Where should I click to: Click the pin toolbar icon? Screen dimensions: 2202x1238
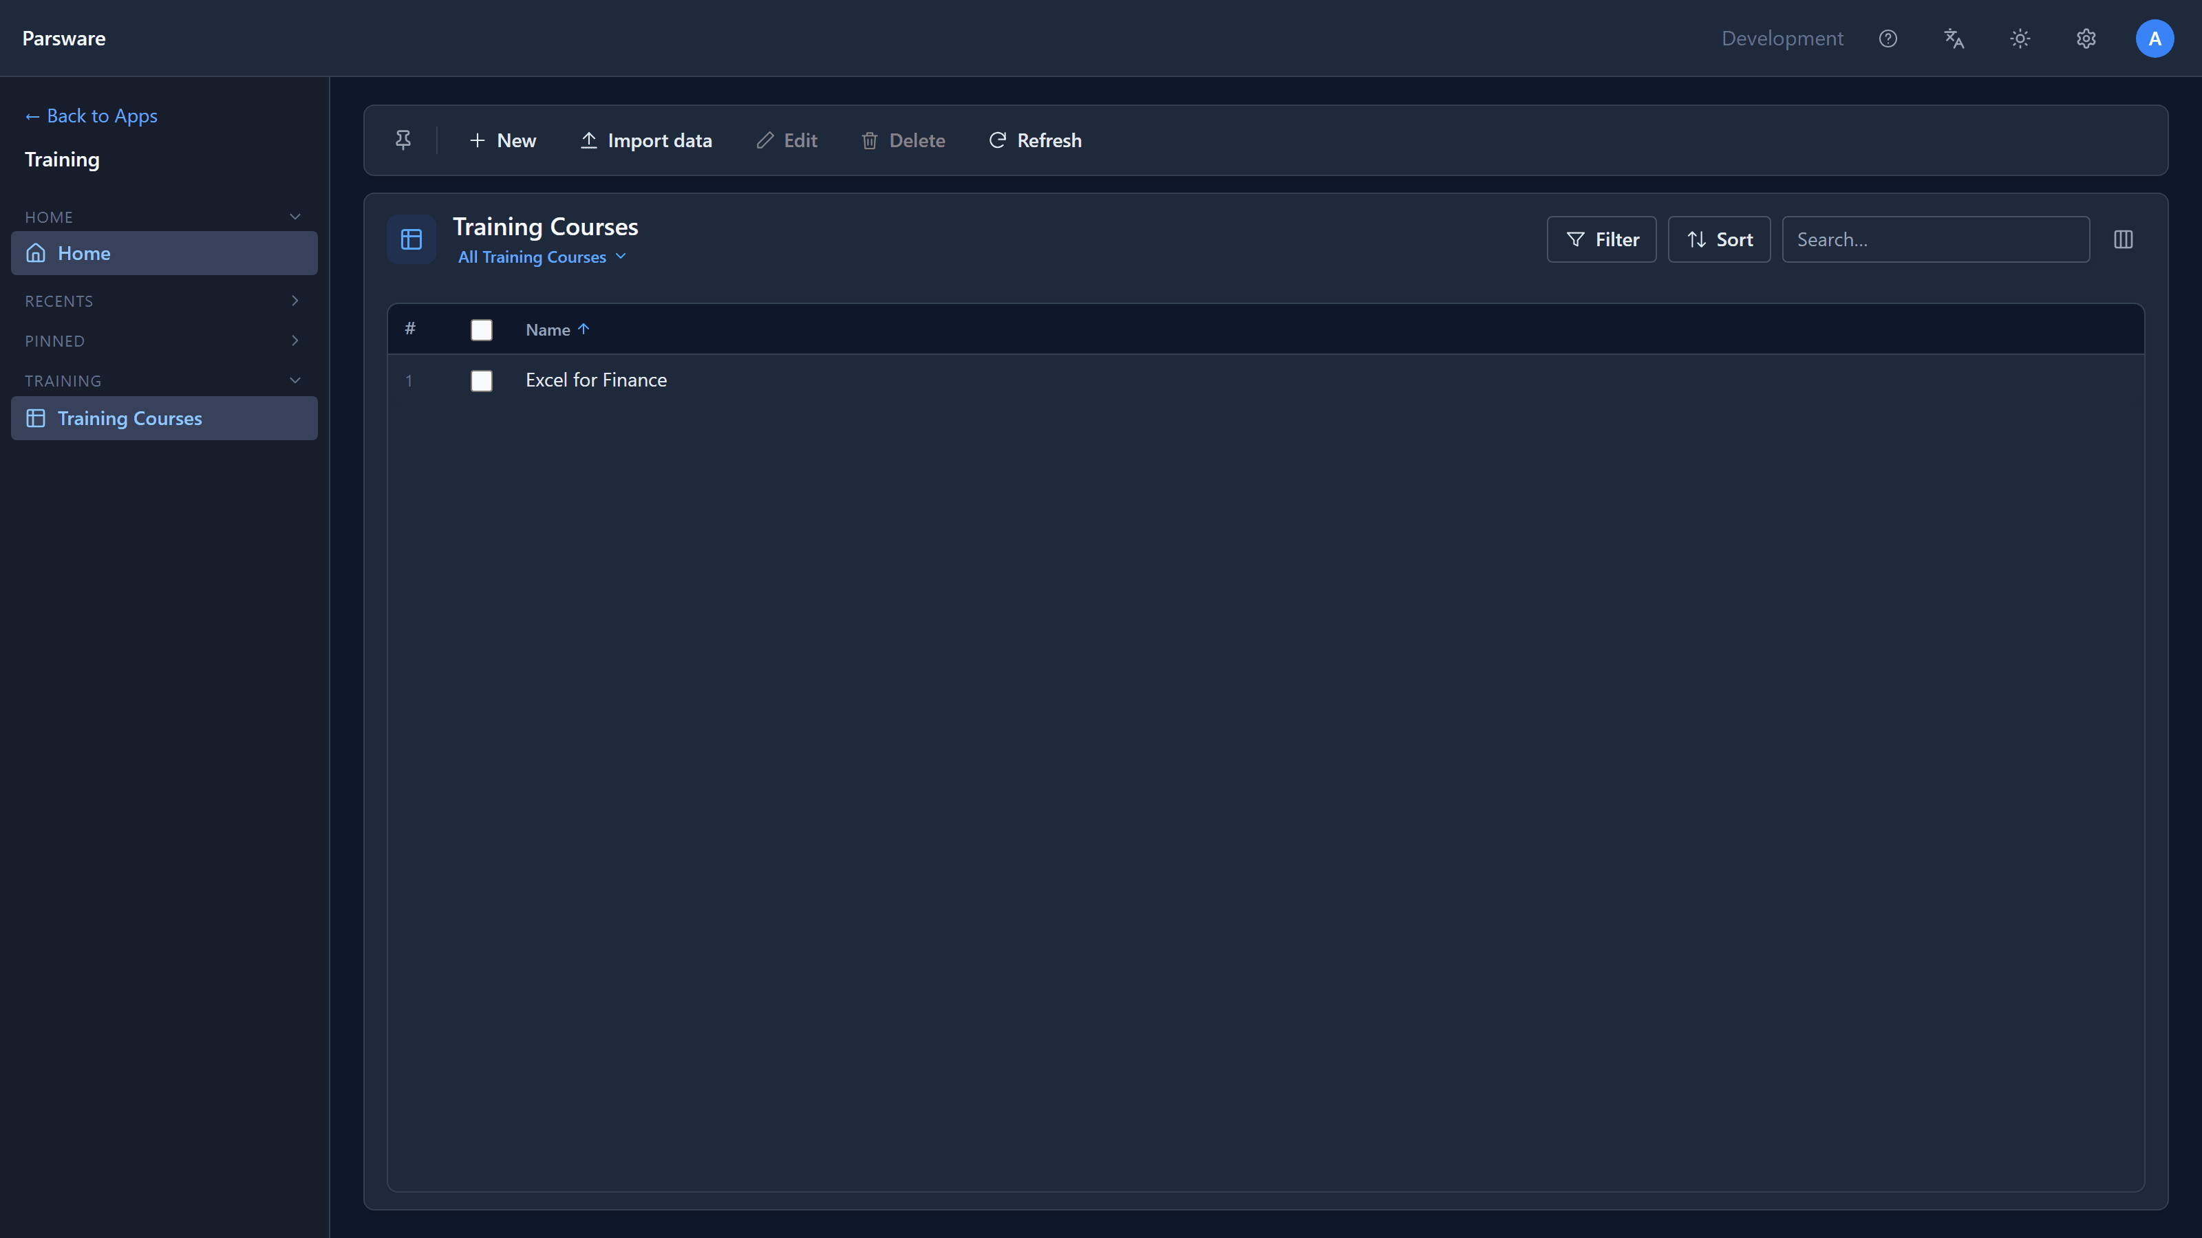403,140
